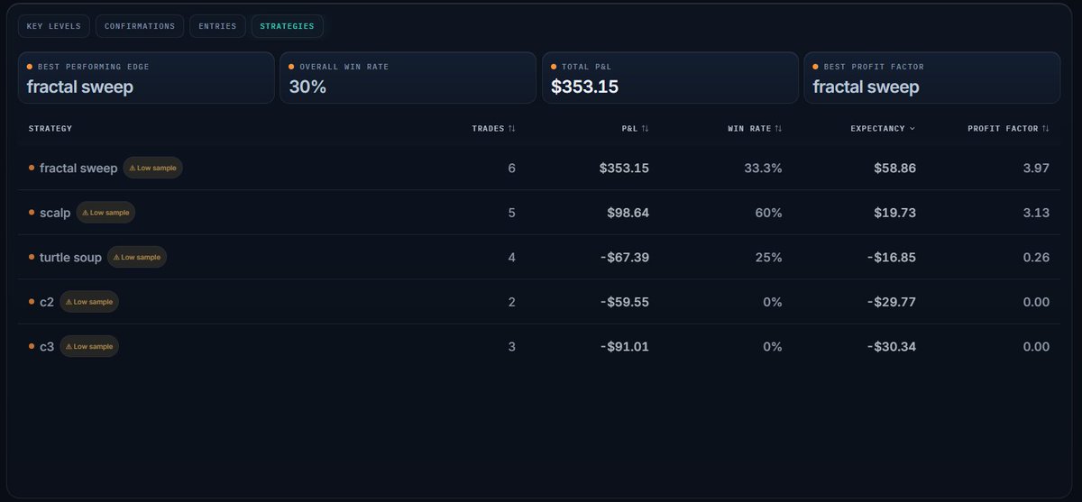This screenshot has height=502, width=1082.
Task: Open the Total P&L summary card
Action: coord(670,78)
